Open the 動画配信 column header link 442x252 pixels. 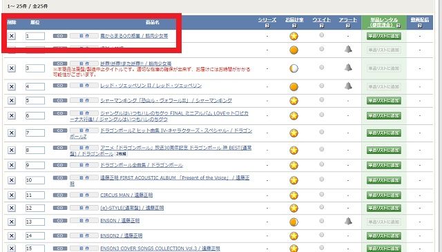click(x=420, y=20)
